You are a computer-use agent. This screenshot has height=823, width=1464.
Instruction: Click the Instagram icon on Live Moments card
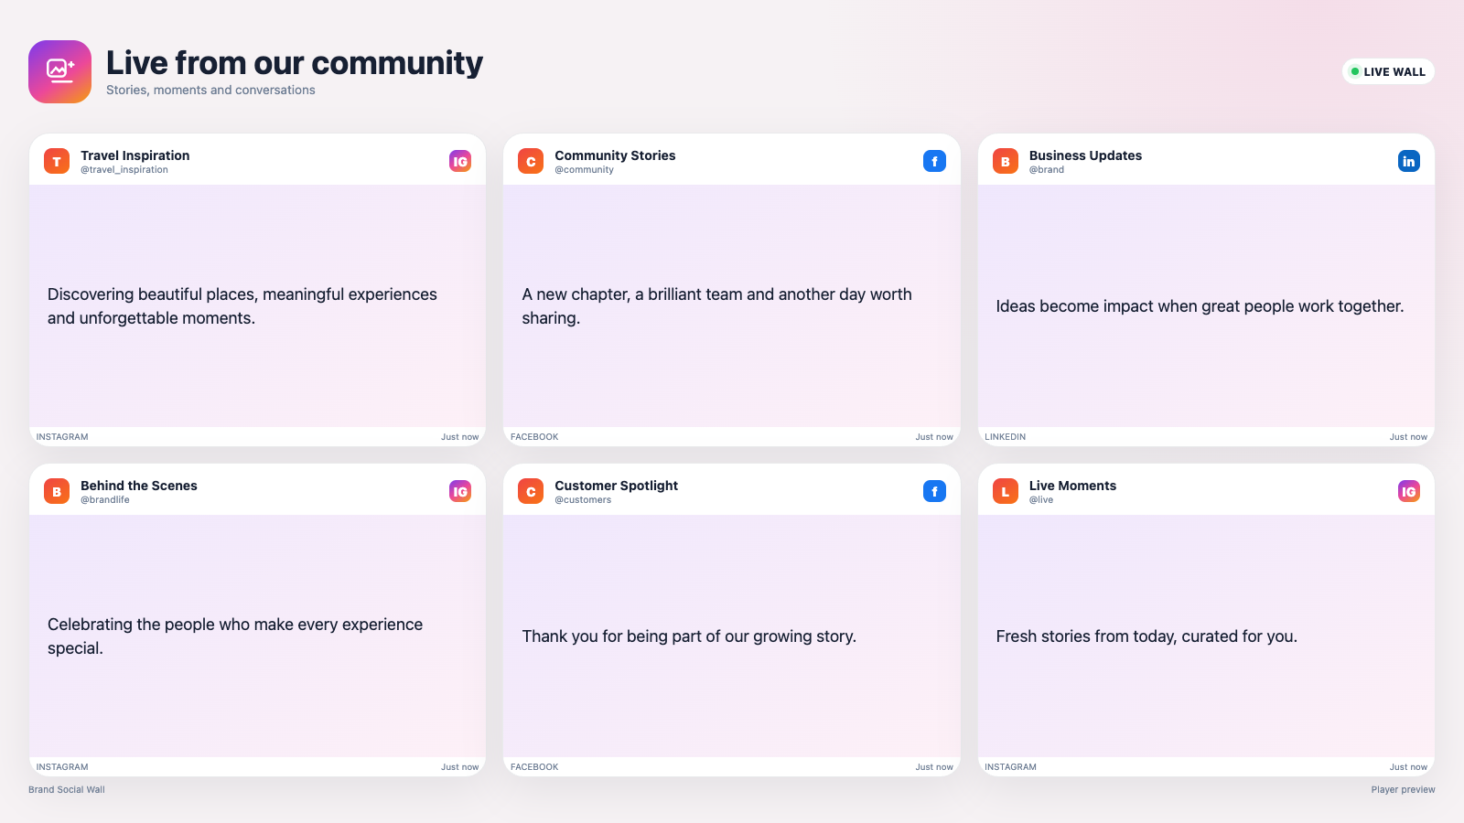point(1409,491)
